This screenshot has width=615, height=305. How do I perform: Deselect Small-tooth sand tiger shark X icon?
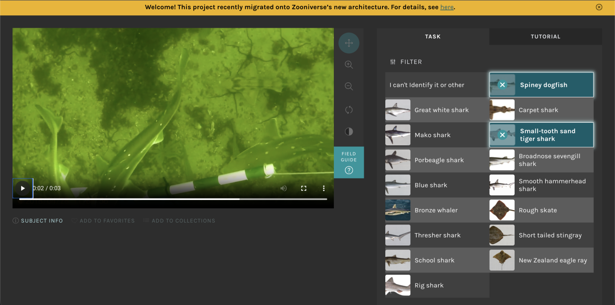point(502,135)
